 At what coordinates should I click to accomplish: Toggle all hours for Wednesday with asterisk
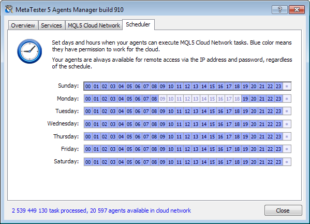point(287,124)
